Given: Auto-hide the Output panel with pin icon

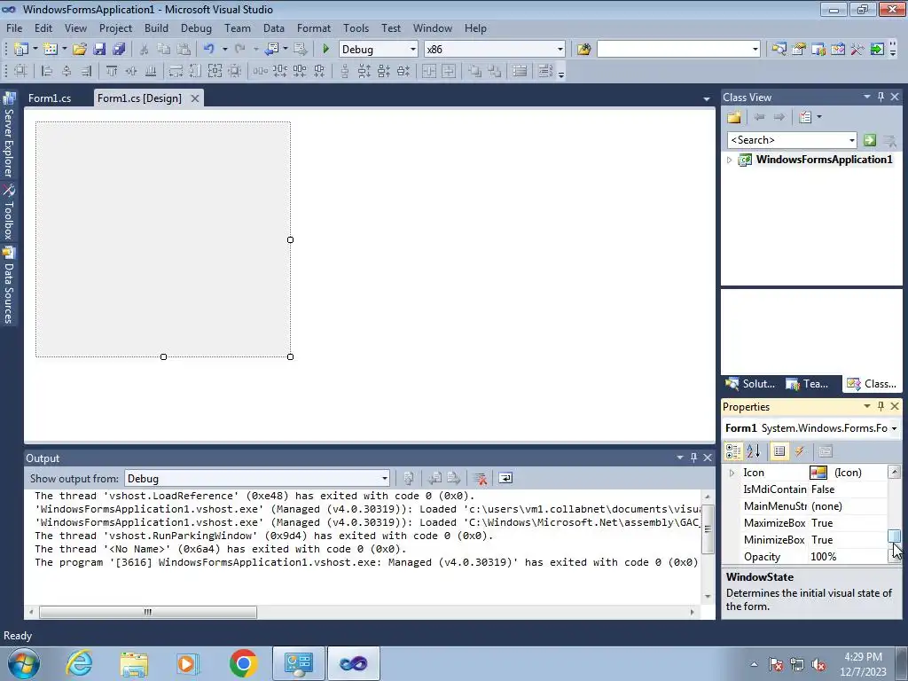Looking at the screenshot, I should click(693, 458).
